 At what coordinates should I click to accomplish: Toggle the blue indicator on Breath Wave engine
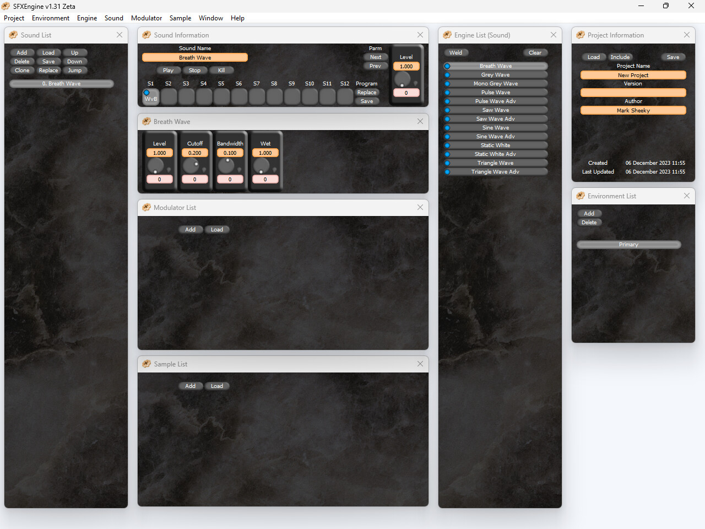click(x=447, y=66)
